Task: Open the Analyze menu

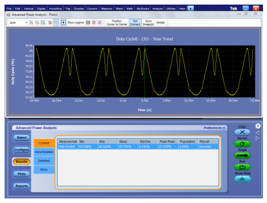Action: coord(157,9)
